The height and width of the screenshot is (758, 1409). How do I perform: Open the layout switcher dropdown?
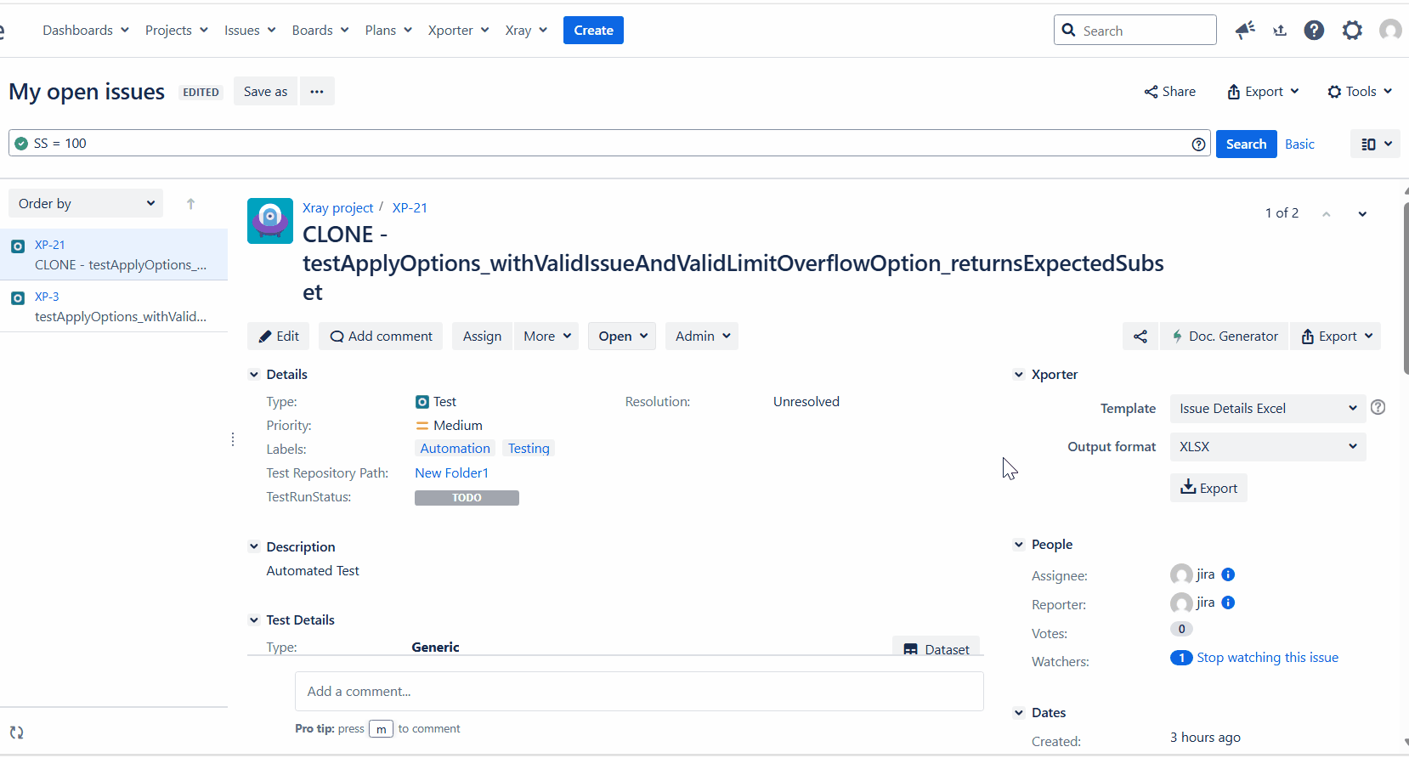click(x=1375, y=144)
